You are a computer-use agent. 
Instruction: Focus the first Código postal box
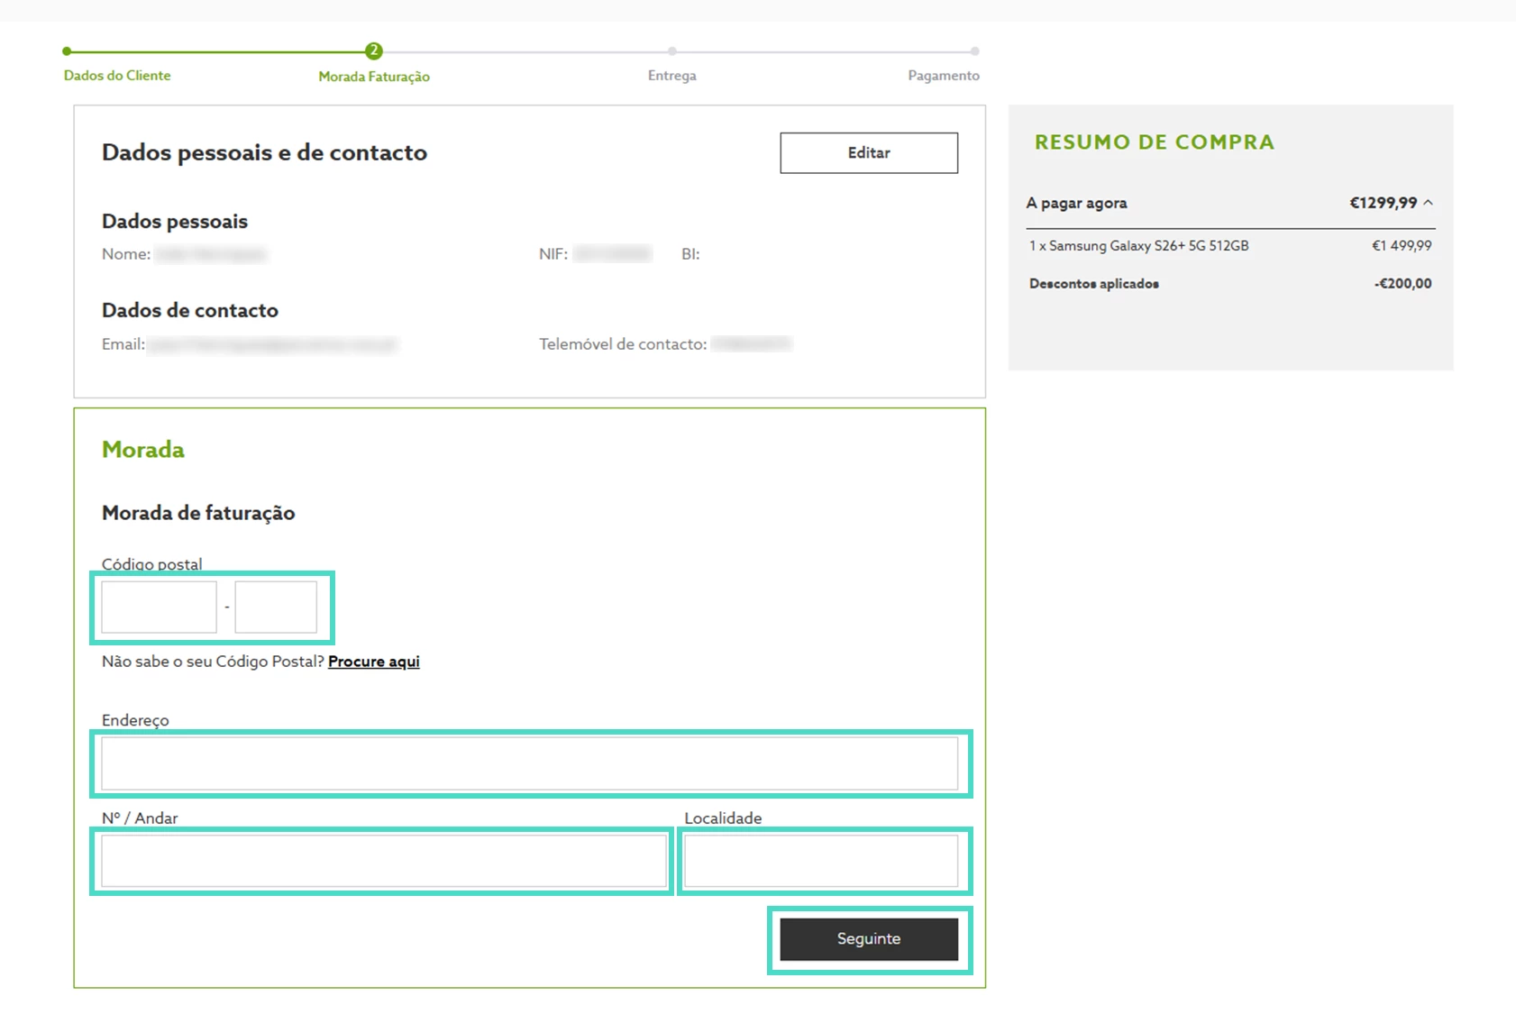(x=160, y=607)
